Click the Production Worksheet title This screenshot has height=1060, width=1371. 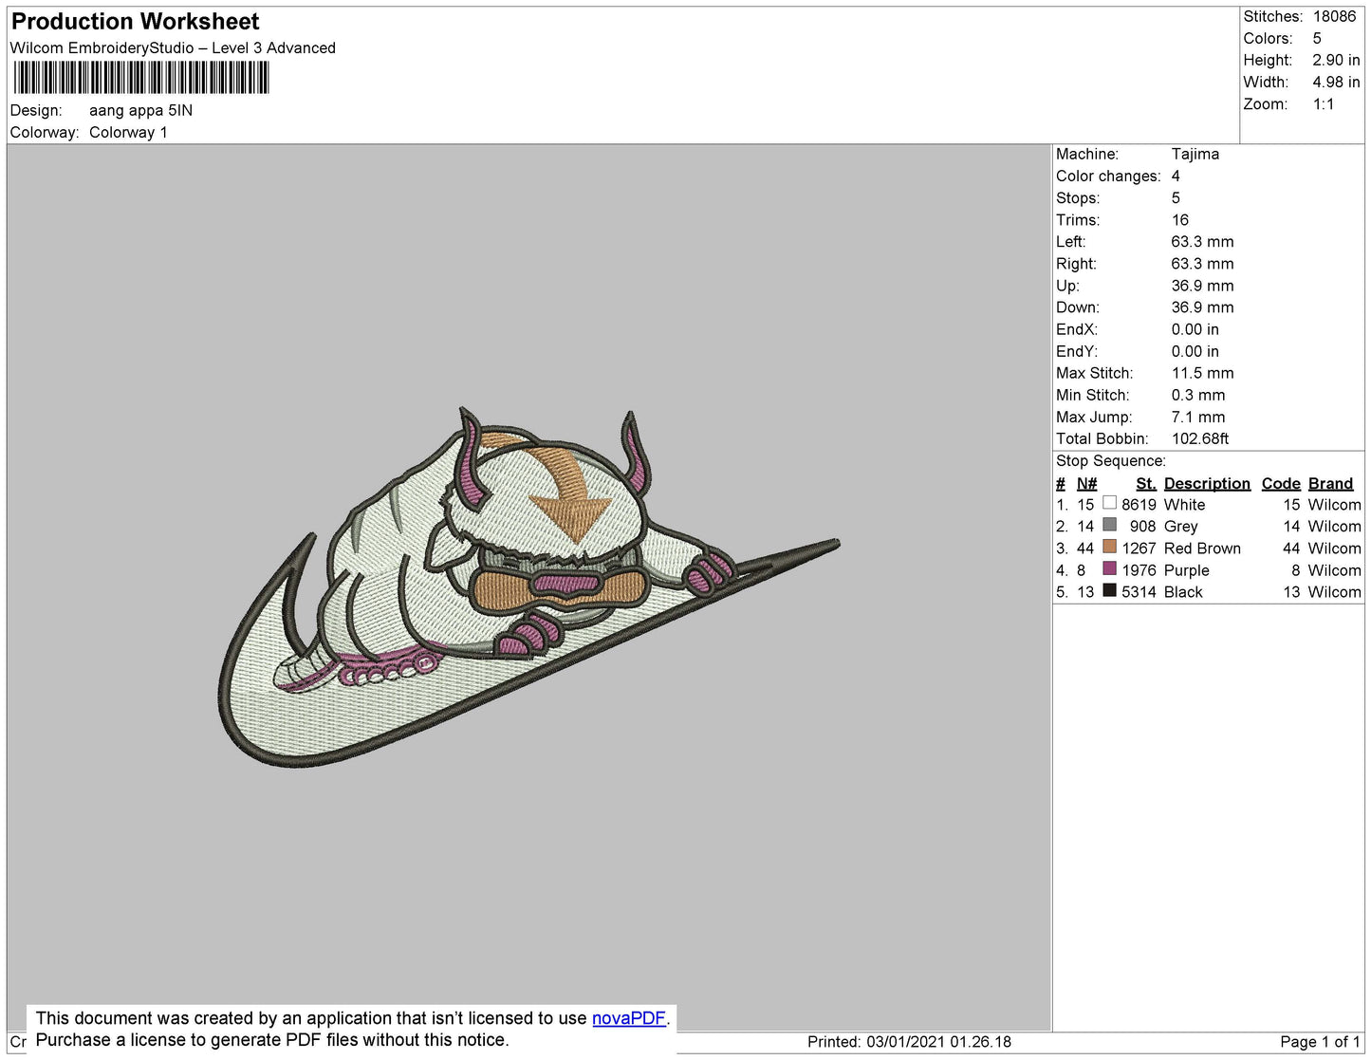coord(135,22)
